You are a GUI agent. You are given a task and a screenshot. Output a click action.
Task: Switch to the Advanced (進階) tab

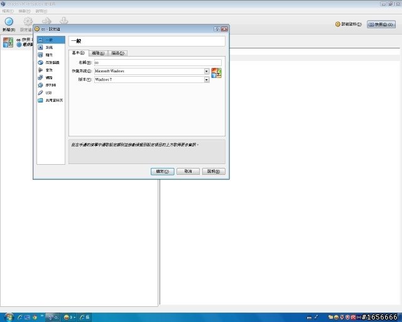pos(98,53)
